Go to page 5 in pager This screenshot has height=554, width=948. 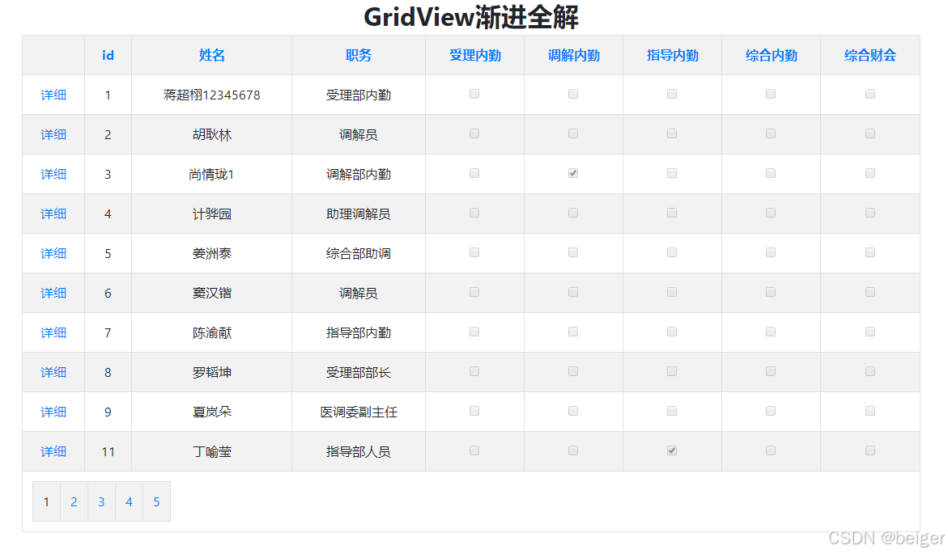pos(156,501)
